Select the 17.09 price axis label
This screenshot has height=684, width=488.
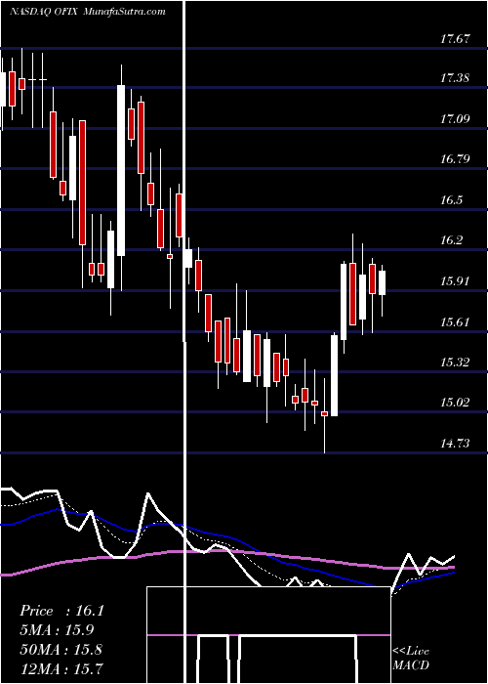pyautogui.click(x=455, y=118)
